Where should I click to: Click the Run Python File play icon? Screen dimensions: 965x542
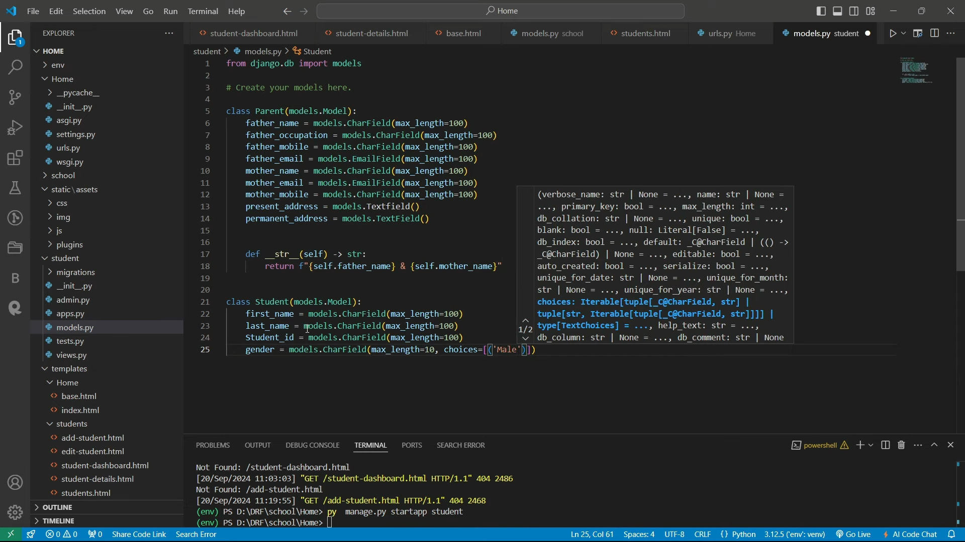(x=893, y=34)
